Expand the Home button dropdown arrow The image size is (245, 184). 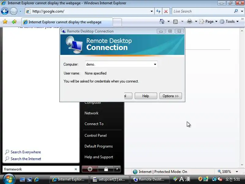(x=168, y=21)
